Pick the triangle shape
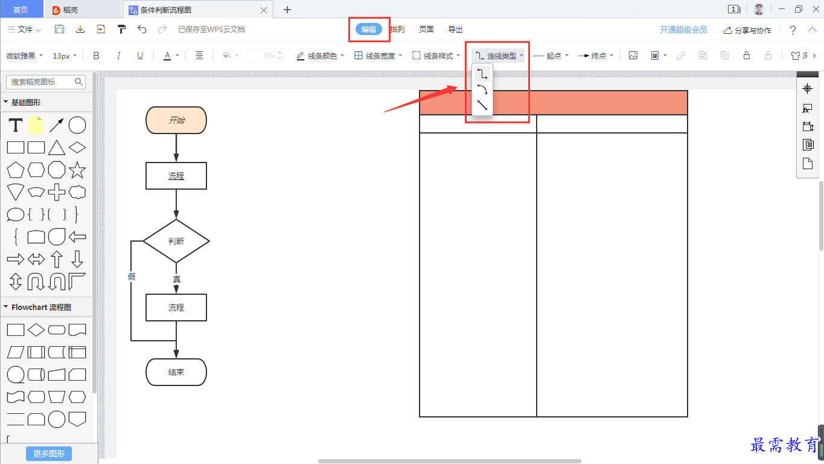Image resolution: width=824 pixels, height=464 pixels. click(x=57, y=147)
